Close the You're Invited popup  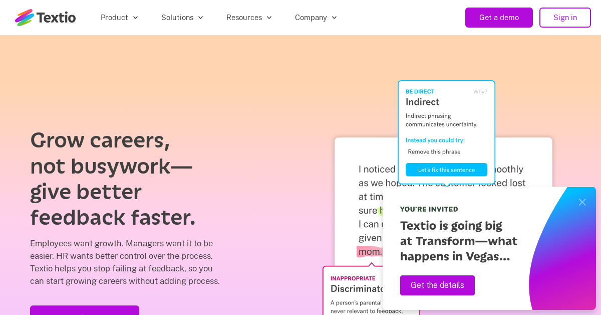tap(582, 202)
